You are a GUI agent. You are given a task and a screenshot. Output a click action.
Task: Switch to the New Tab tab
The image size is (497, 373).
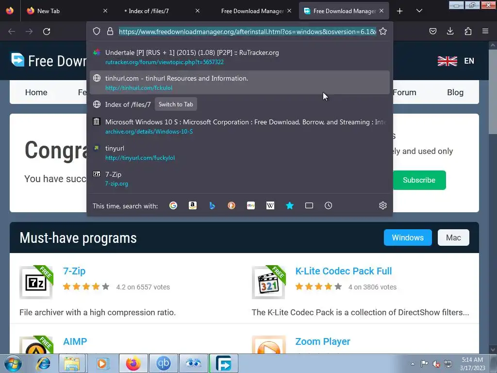click(x=66, y=11)
